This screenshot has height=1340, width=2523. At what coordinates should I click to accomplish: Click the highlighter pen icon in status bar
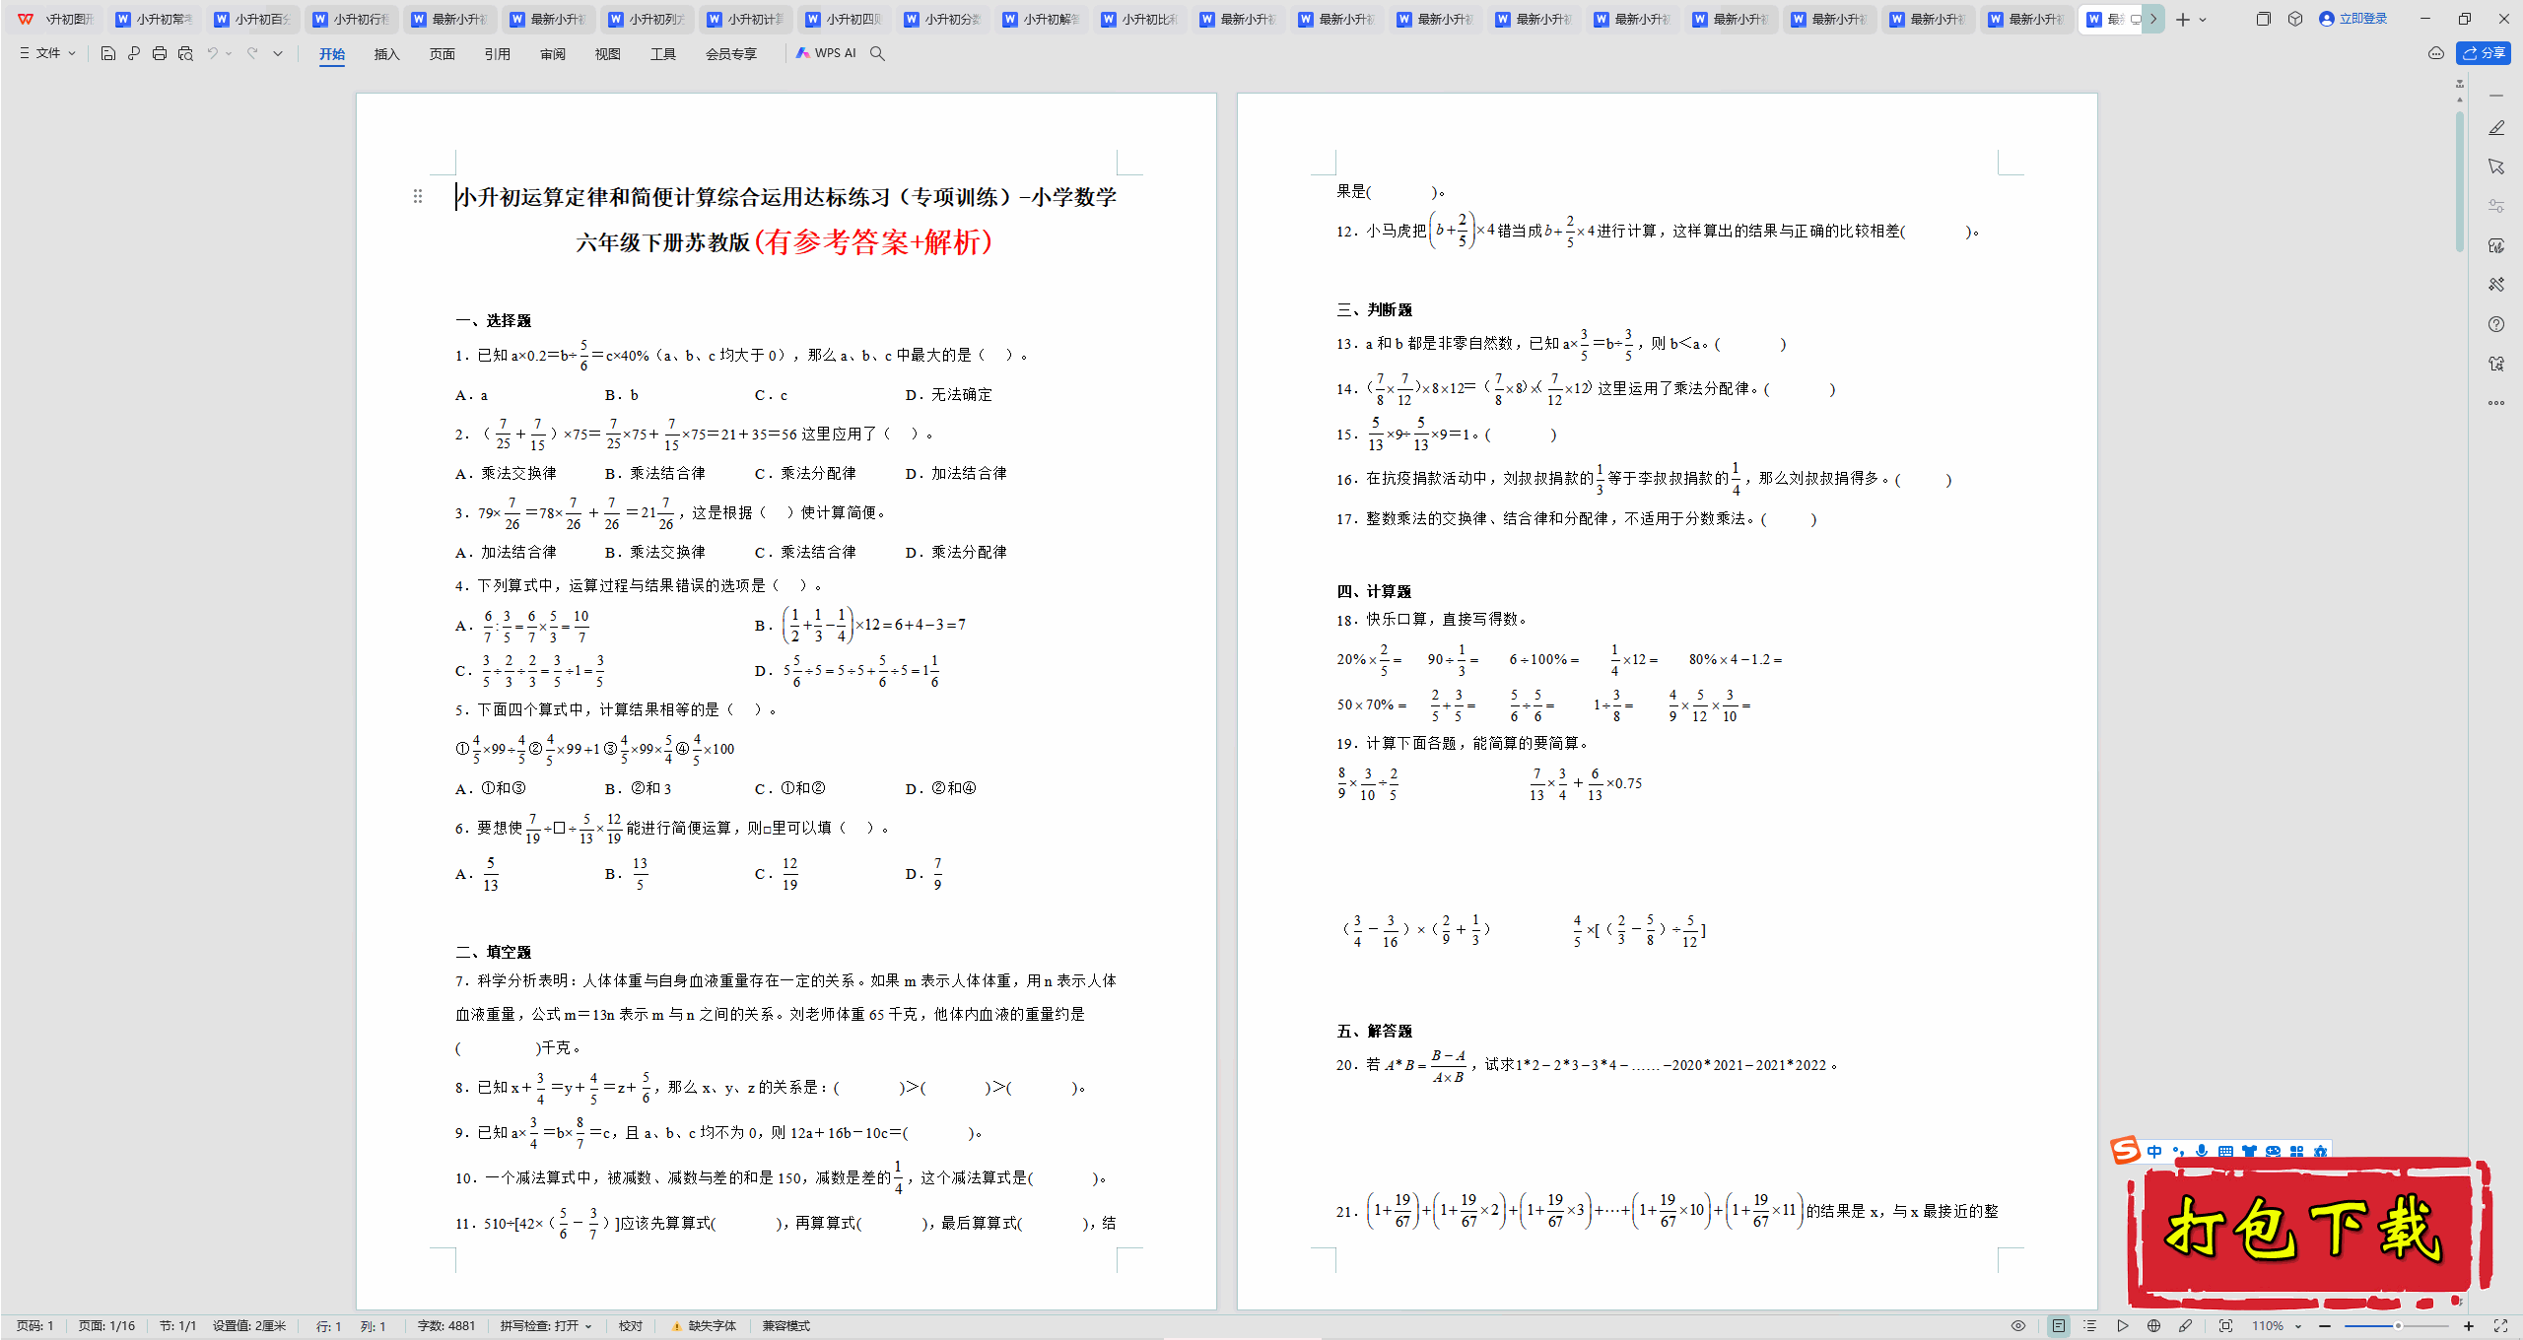tap(2185, 1326)
